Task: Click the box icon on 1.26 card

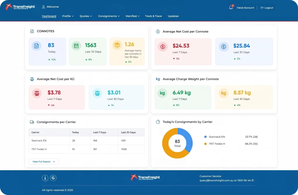Action: [x=117, y=45]
